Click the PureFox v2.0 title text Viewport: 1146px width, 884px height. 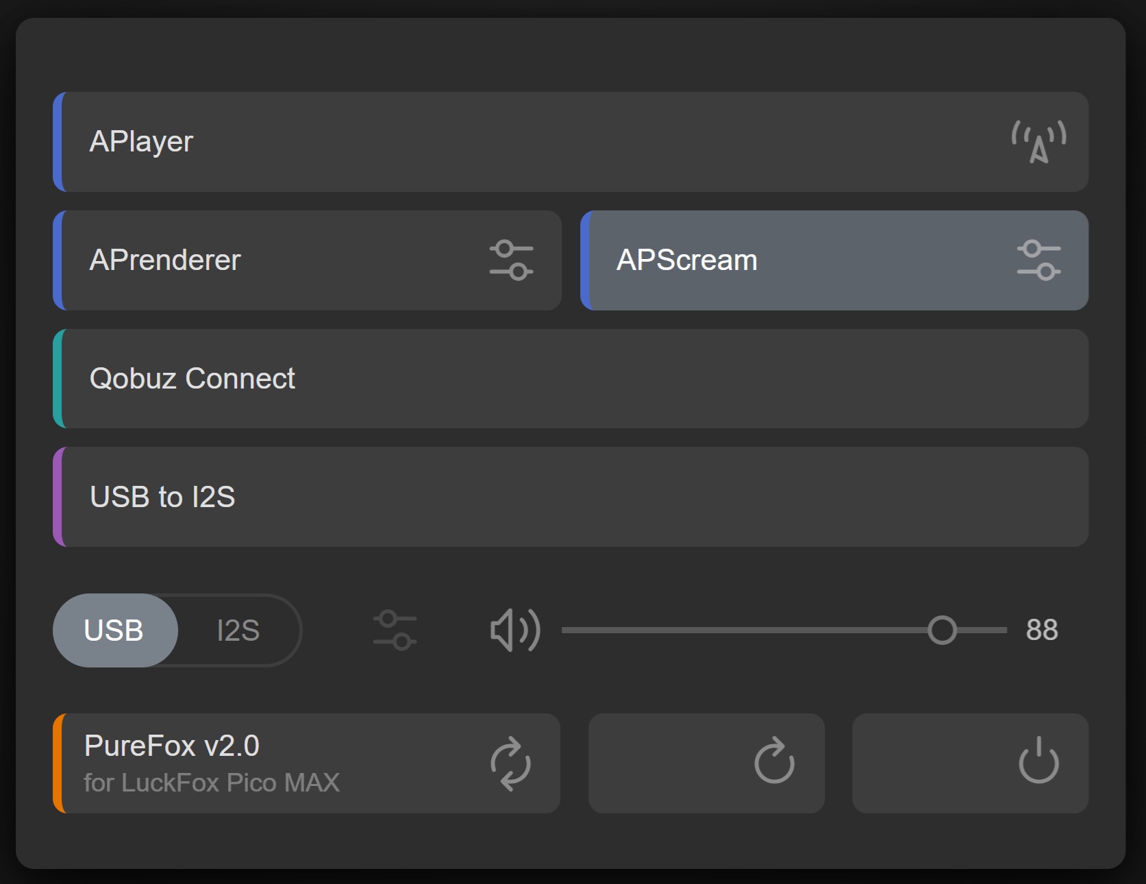[172, 746]
